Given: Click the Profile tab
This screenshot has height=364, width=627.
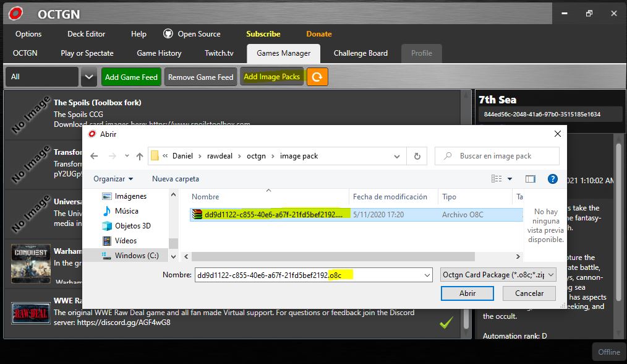Looking at the screenshot, I should [422, 53].
